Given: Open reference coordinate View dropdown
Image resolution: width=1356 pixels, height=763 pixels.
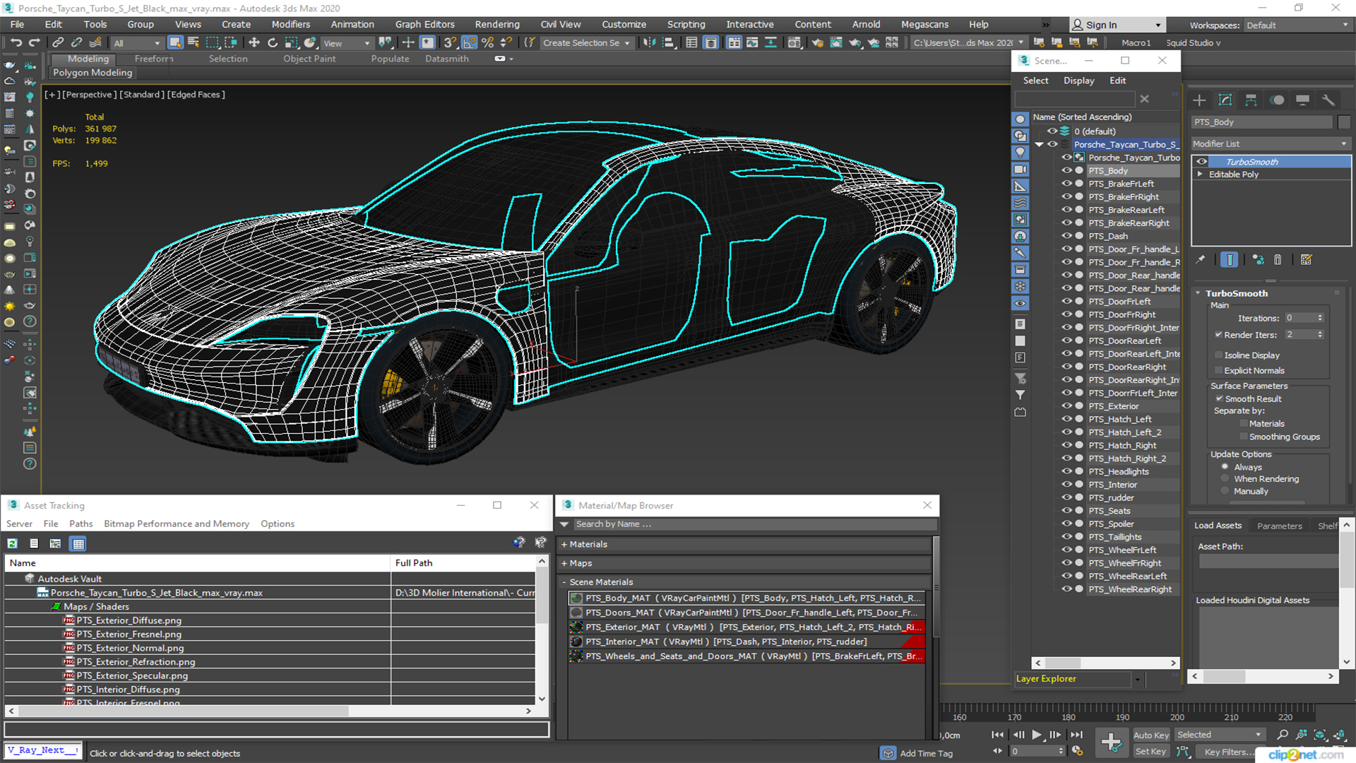Looking at the screenshot, I should (347, 43).
